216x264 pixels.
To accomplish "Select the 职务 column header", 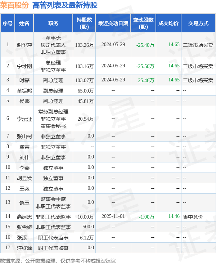I will tap(53, 23).
